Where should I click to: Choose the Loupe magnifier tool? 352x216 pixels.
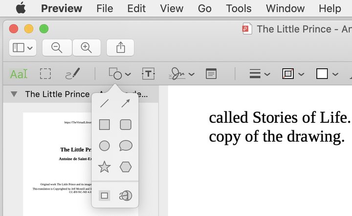[x=126, y=196]
